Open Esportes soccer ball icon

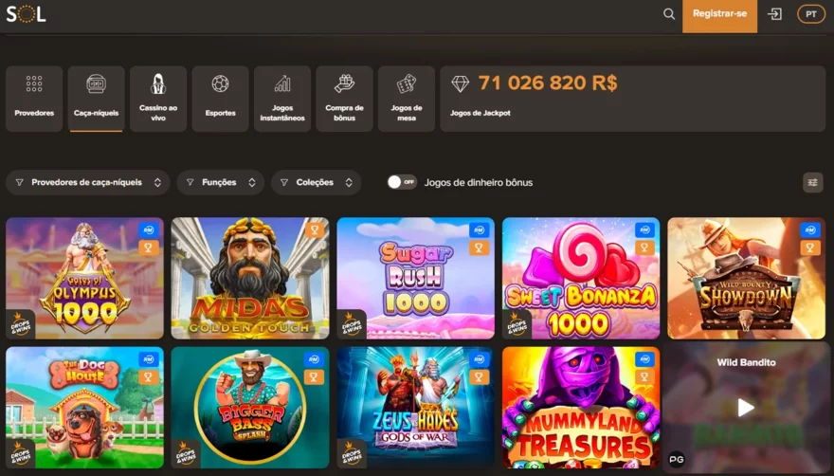click(x=220, y=84)
